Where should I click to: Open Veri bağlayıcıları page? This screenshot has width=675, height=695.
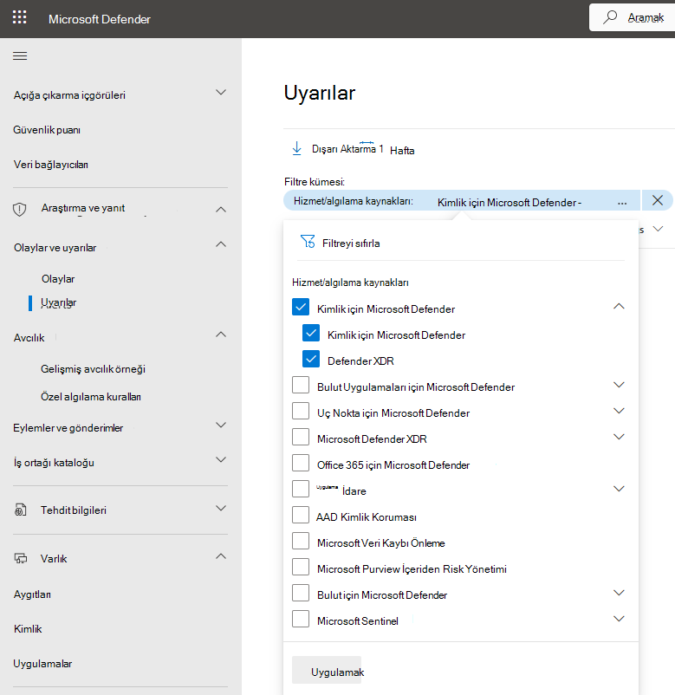coord(51,165)
